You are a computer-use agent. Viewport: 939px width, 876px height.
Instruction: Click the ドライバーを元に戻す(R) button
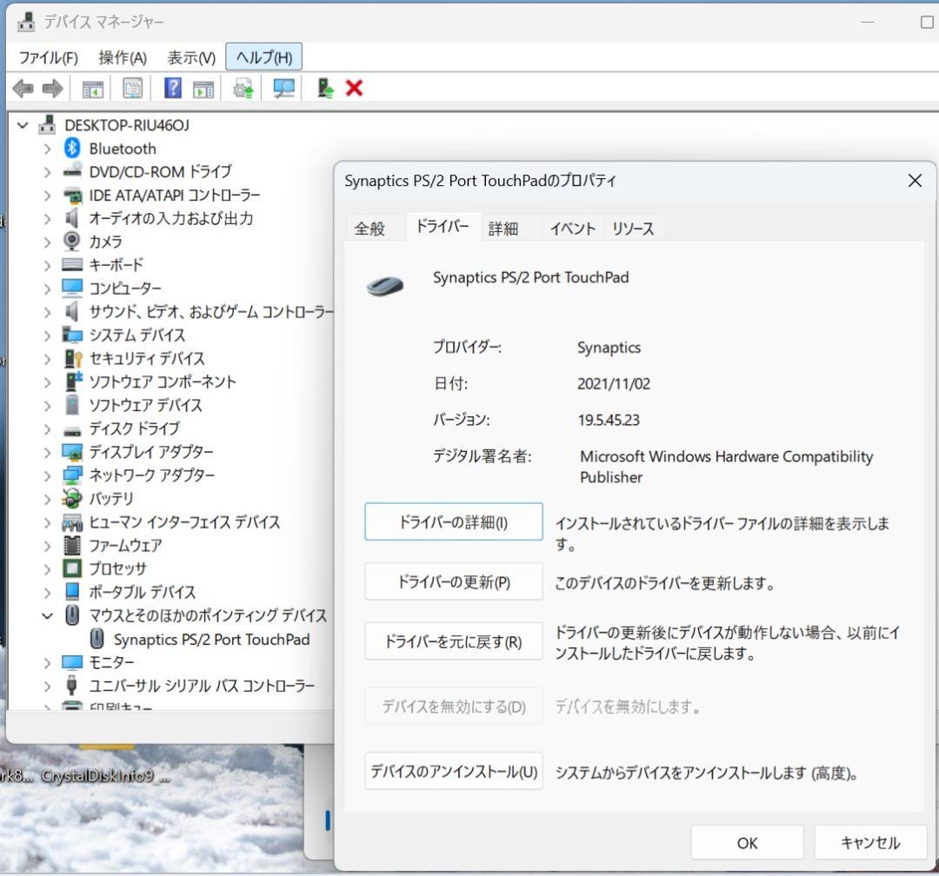453,641
